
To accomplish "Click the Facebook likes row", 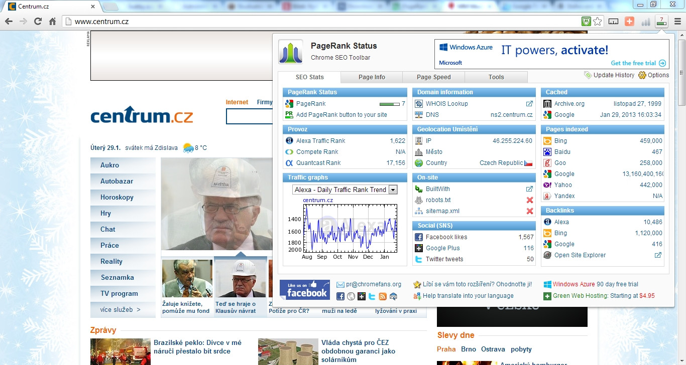I will tap(474, 237).
